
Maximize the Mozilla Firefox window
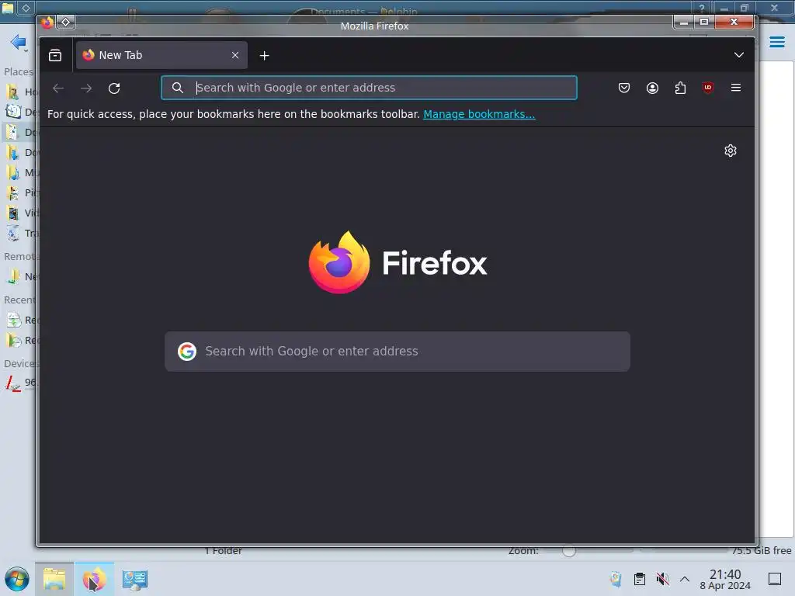point(704,22)
